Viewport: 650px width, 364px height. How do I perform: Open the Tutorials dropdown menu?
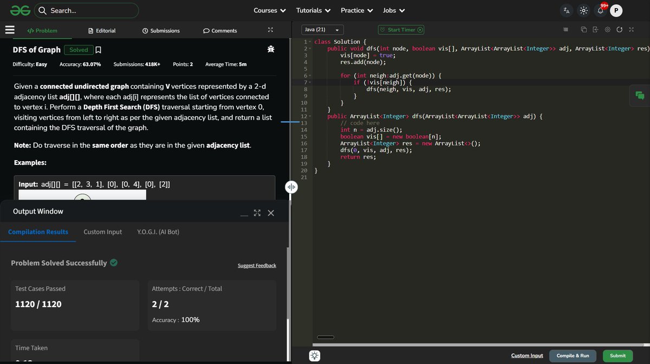point(313,10)
